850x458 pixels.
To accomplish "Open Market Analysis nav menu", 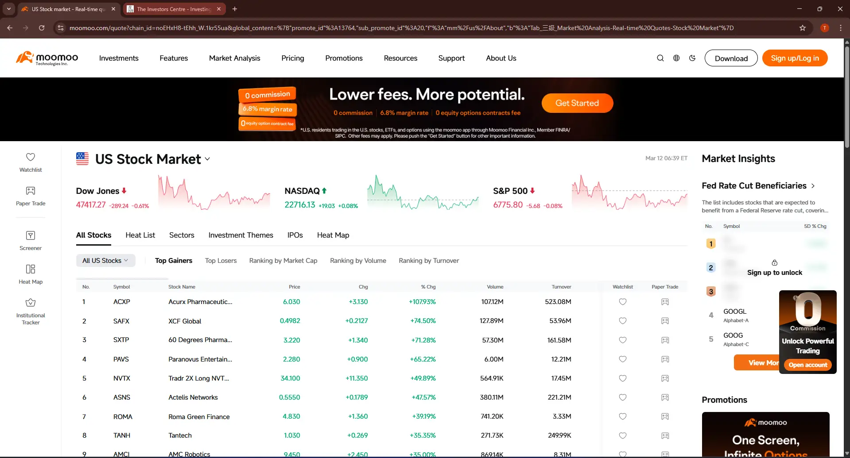I will click(235, 58).
